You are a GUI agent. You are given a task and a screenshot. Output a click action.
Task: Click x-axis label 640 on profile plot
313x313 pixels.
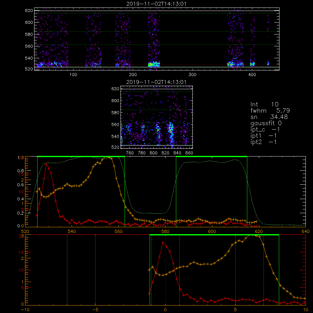[x=305, y=231]
